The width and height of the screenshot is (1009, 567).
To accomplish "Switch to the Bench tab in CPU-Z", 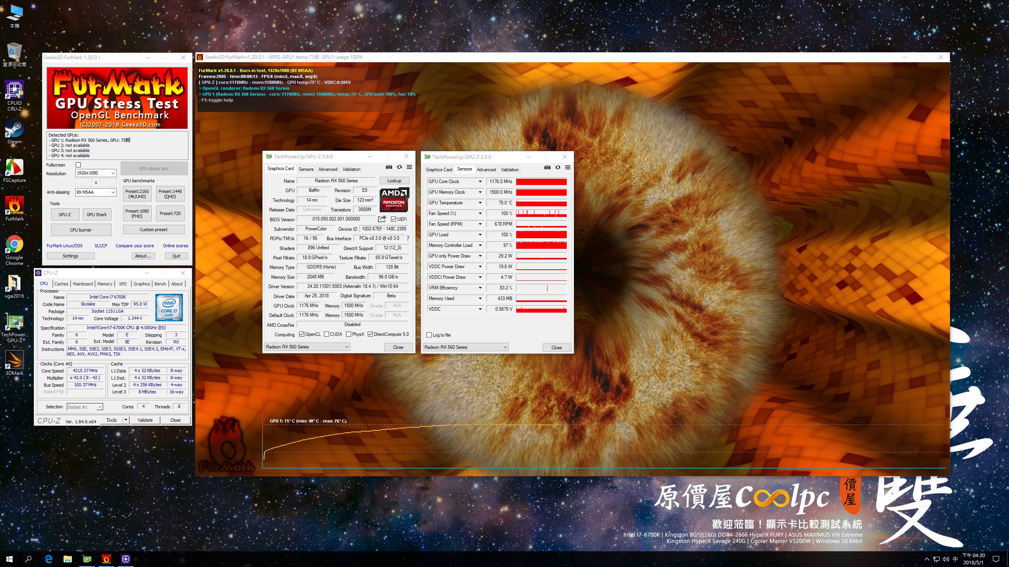I will coord(160,284).
